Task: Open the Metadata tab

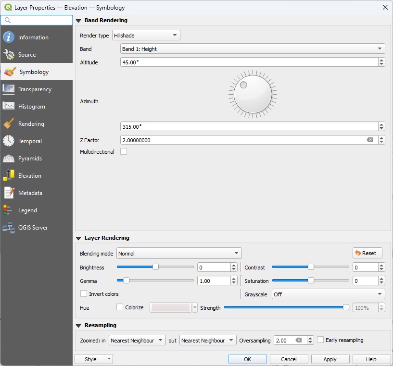Action: 9,193
